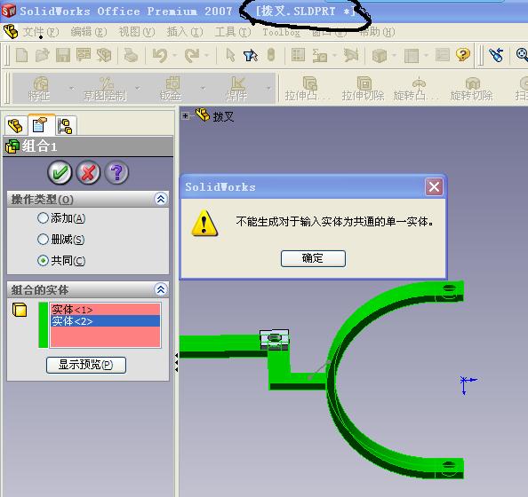Click the New document icon
528x497 pixels.
[x=22, y=55]
